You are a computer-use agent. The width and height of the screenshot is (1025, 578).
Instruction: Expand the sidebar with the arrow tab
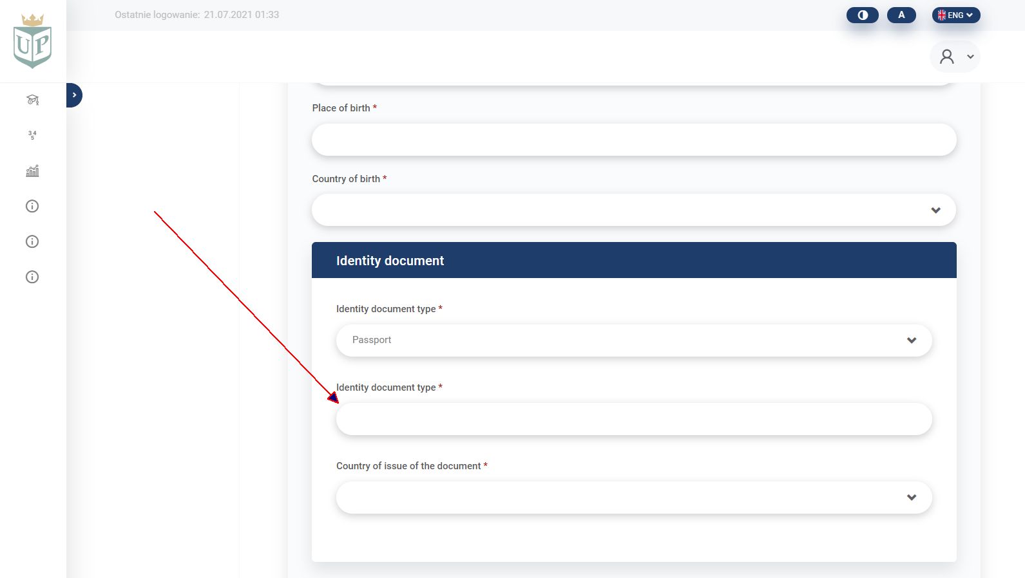[x=74, y=95]
